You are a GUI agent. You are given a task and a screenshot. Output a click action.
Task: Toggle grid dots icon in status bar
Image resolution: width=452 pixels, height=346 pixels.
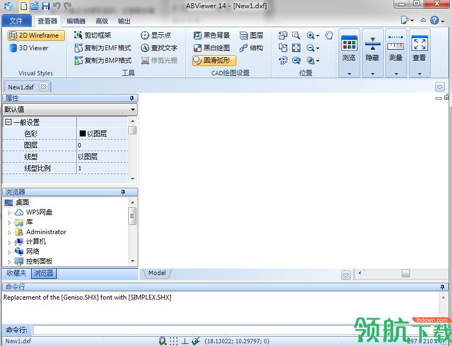(x=174, y=341)
